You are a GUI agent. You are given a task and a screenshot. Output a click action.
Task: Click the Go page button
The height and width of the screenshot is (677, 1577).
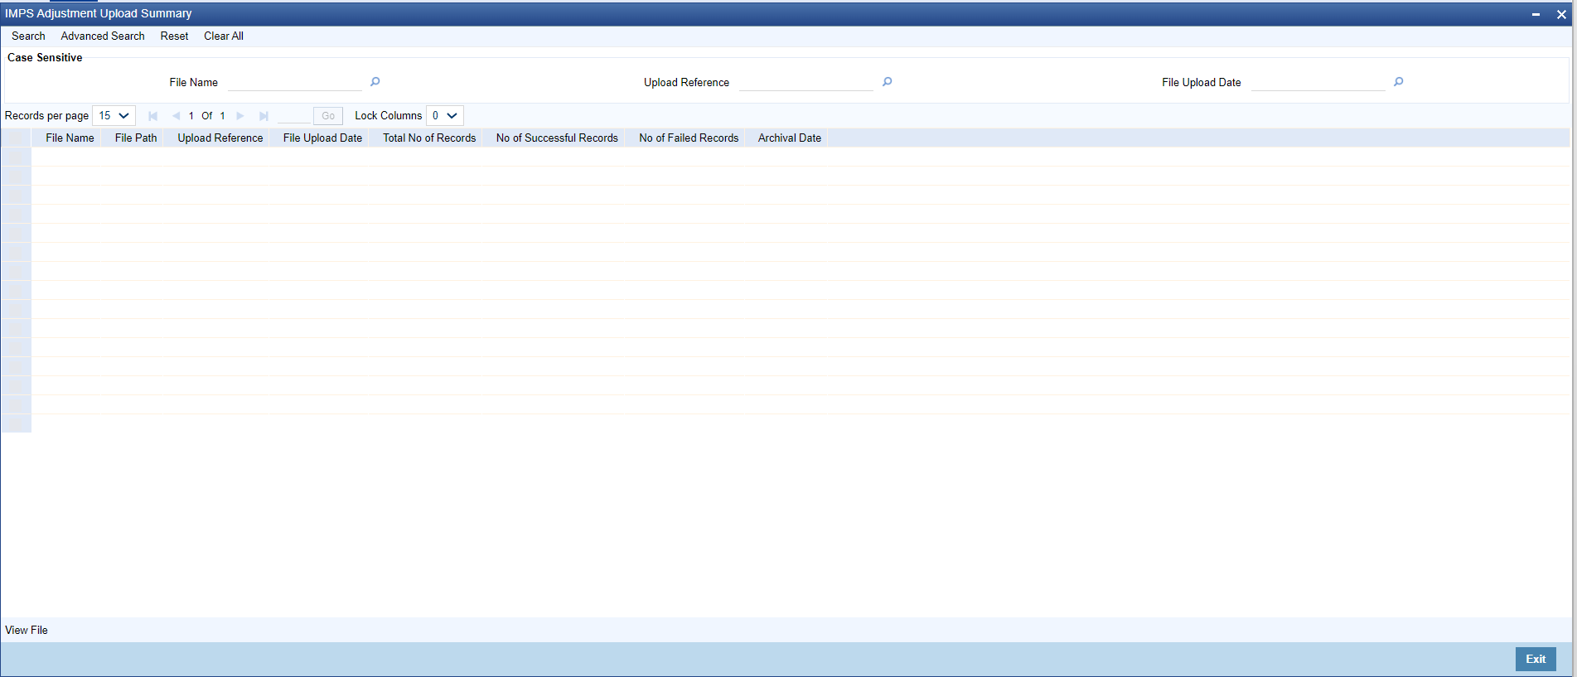pos(328,116)
